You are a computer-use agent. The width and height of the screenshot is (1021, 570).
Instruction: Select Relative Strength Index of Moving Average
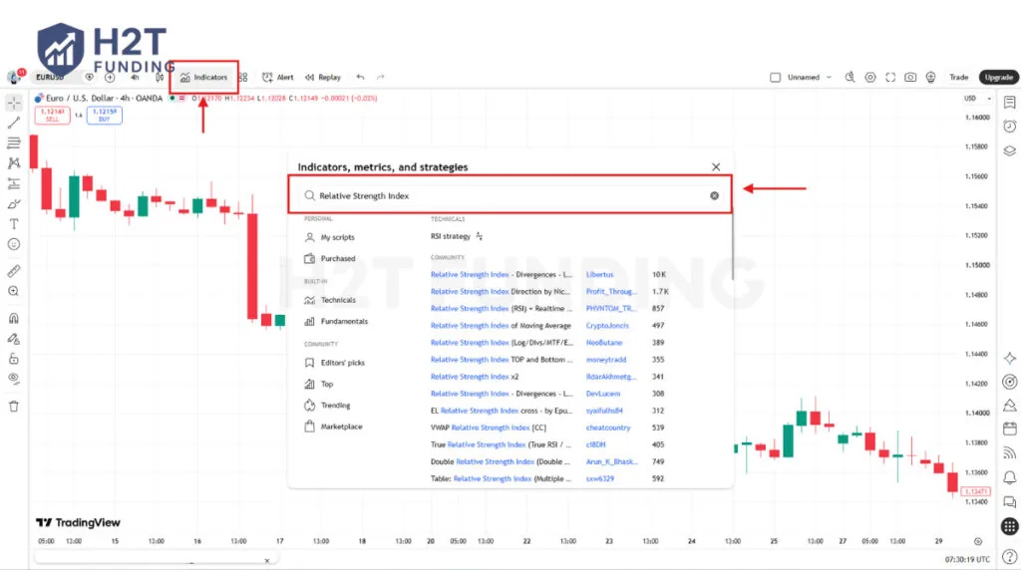pyautogui.click(x=501, y=325)
